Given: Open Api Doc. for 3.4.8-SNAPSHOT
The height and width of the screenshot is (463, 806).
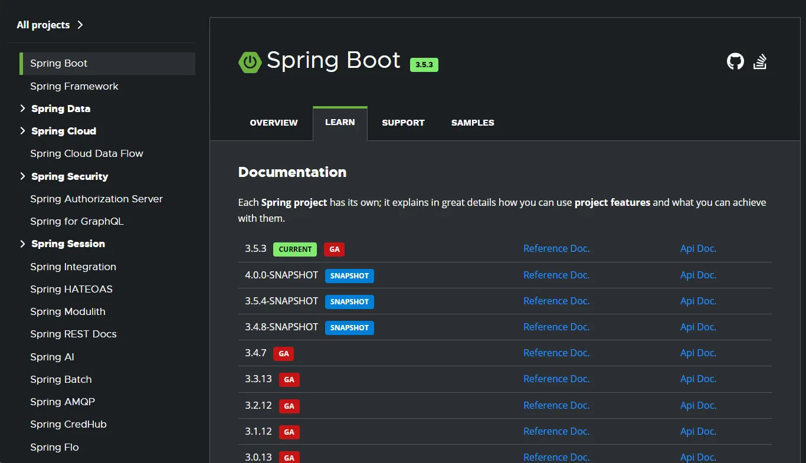Looking at the screenshot, I should click(698, 327).
